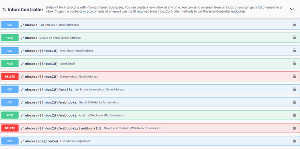The image size is (300, 149).
Task: Open the /inboxes/{inboxId}/emails path
Action: [46, 90]
